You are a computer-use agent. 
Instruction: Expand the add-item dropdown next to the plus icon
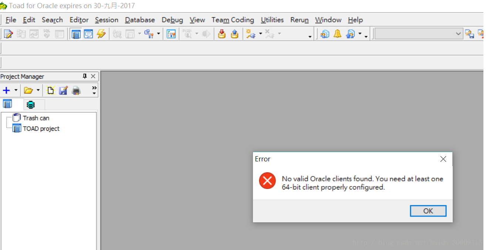16,90
